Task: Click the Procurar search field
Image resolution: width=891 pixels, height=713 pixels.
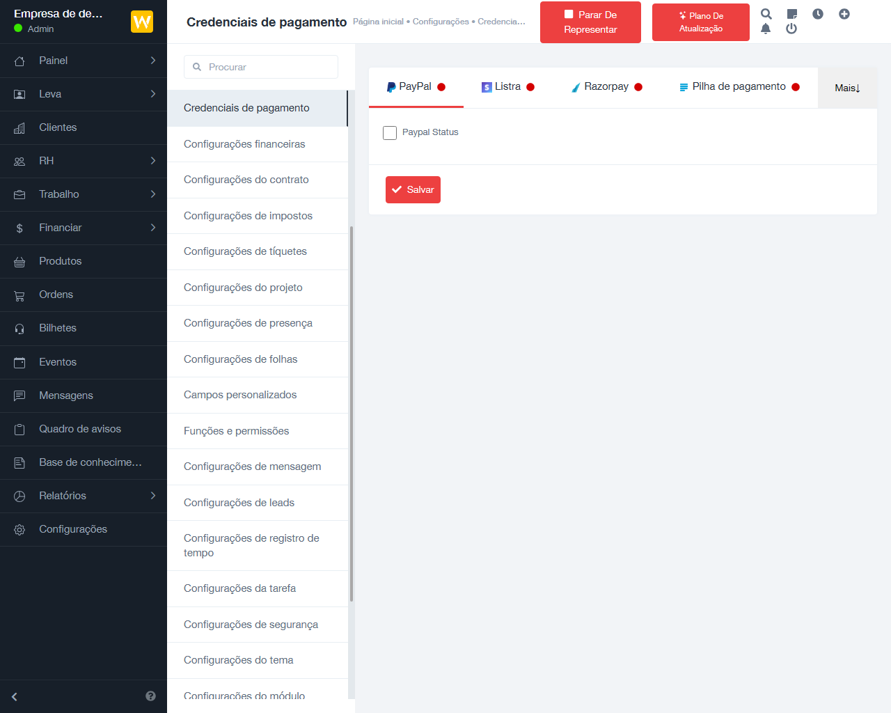Action: (x=261, y=67)
